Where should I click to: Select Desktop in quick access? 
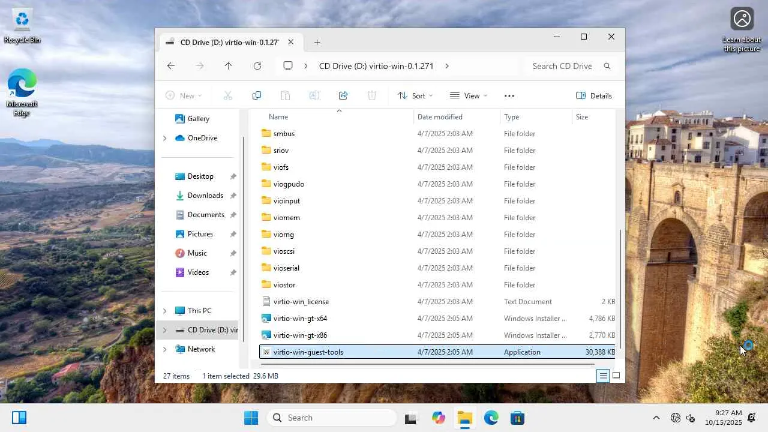(200, 176)
